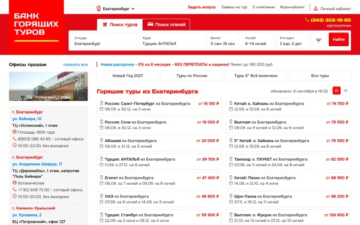Click the calendar icon on the Абхазия card
Viewport: 360px width, 225px height.
tap(101, 146)
